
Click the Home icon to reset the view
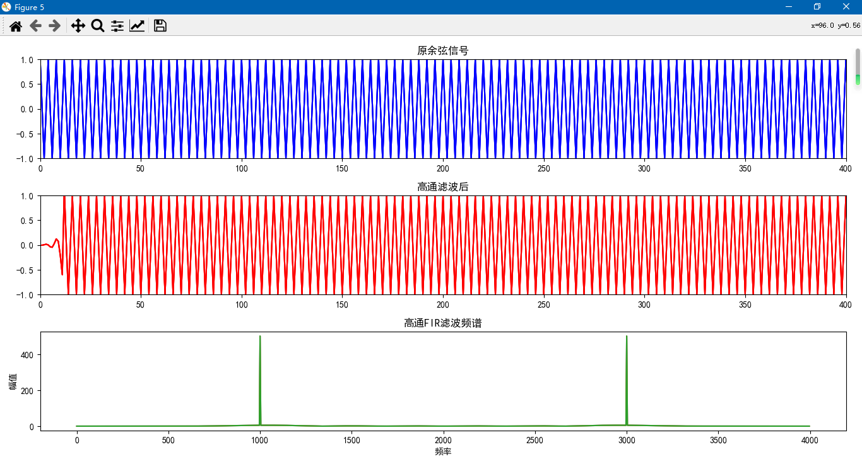(x=15, y=25)
